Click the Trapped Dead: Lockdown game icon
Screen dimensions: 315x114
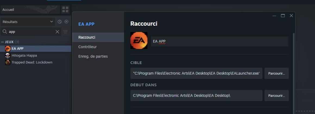[x=8, y=62]
